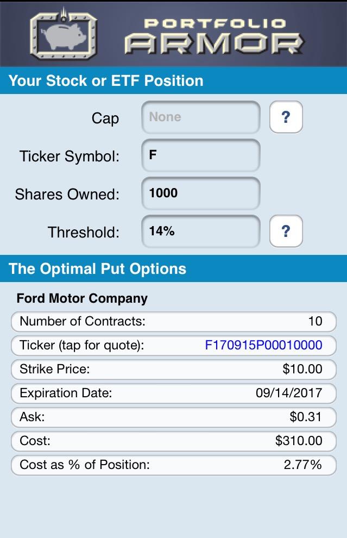Viewport: 347px width, 538px height.
Task: Select the Cap input field
Action: (201, 117)
